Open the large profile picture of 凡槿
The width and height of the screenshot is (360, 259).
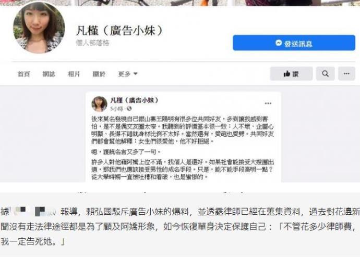click(x=39, y=28)
